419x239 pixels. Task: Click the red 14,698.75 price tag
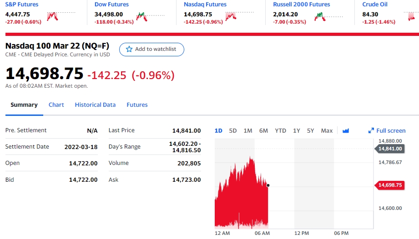[x=389, y=185]
